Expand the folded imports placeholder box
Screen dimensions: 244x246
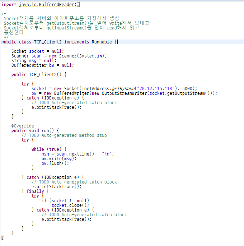[x=78, y=5]
